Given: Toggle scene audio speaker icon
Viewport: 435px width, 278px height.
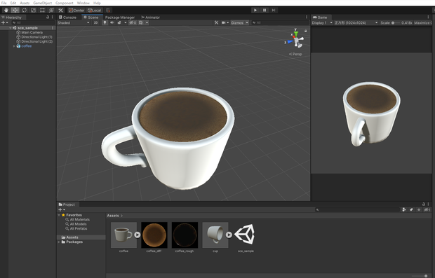Looking at the screenshot, I should (x=112, y=22).
